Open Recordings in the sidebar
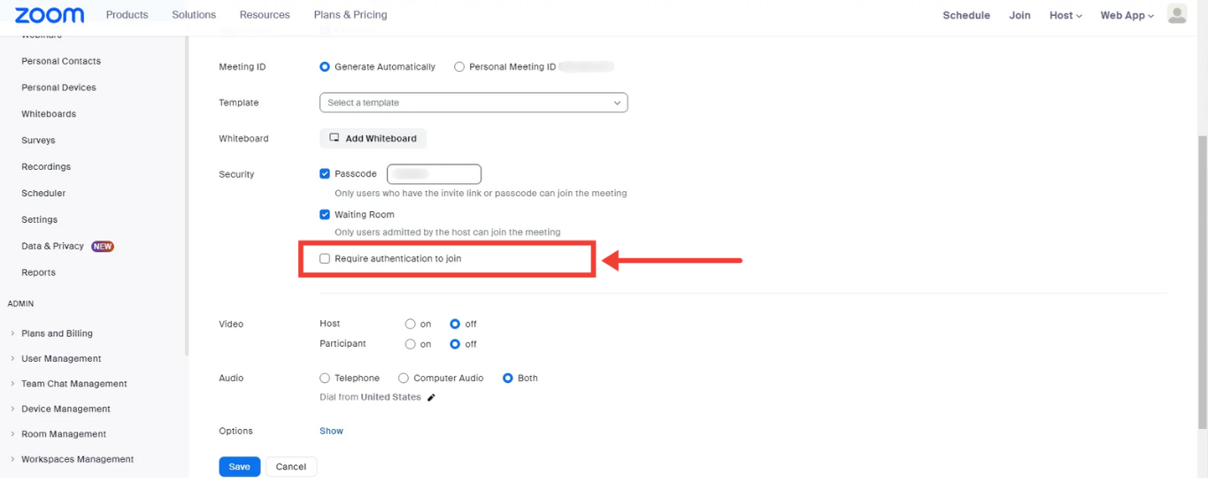This screenshot has width=1208, height=482. pyautogui.click(x=46, y=167)
